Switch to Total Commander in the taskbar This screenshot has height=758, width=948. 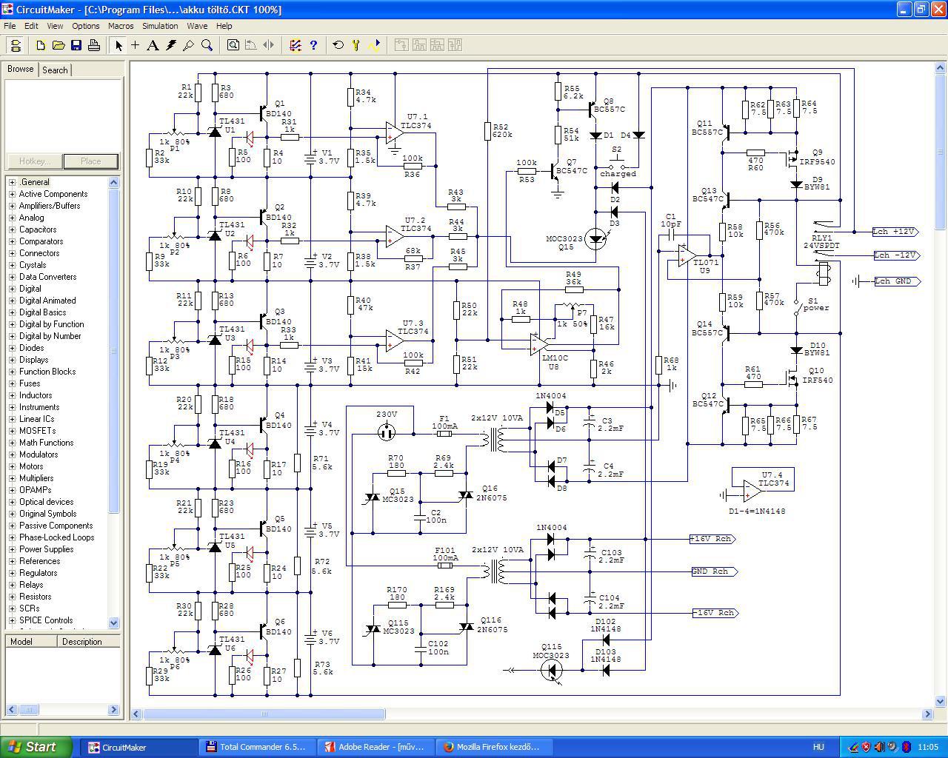256,747
